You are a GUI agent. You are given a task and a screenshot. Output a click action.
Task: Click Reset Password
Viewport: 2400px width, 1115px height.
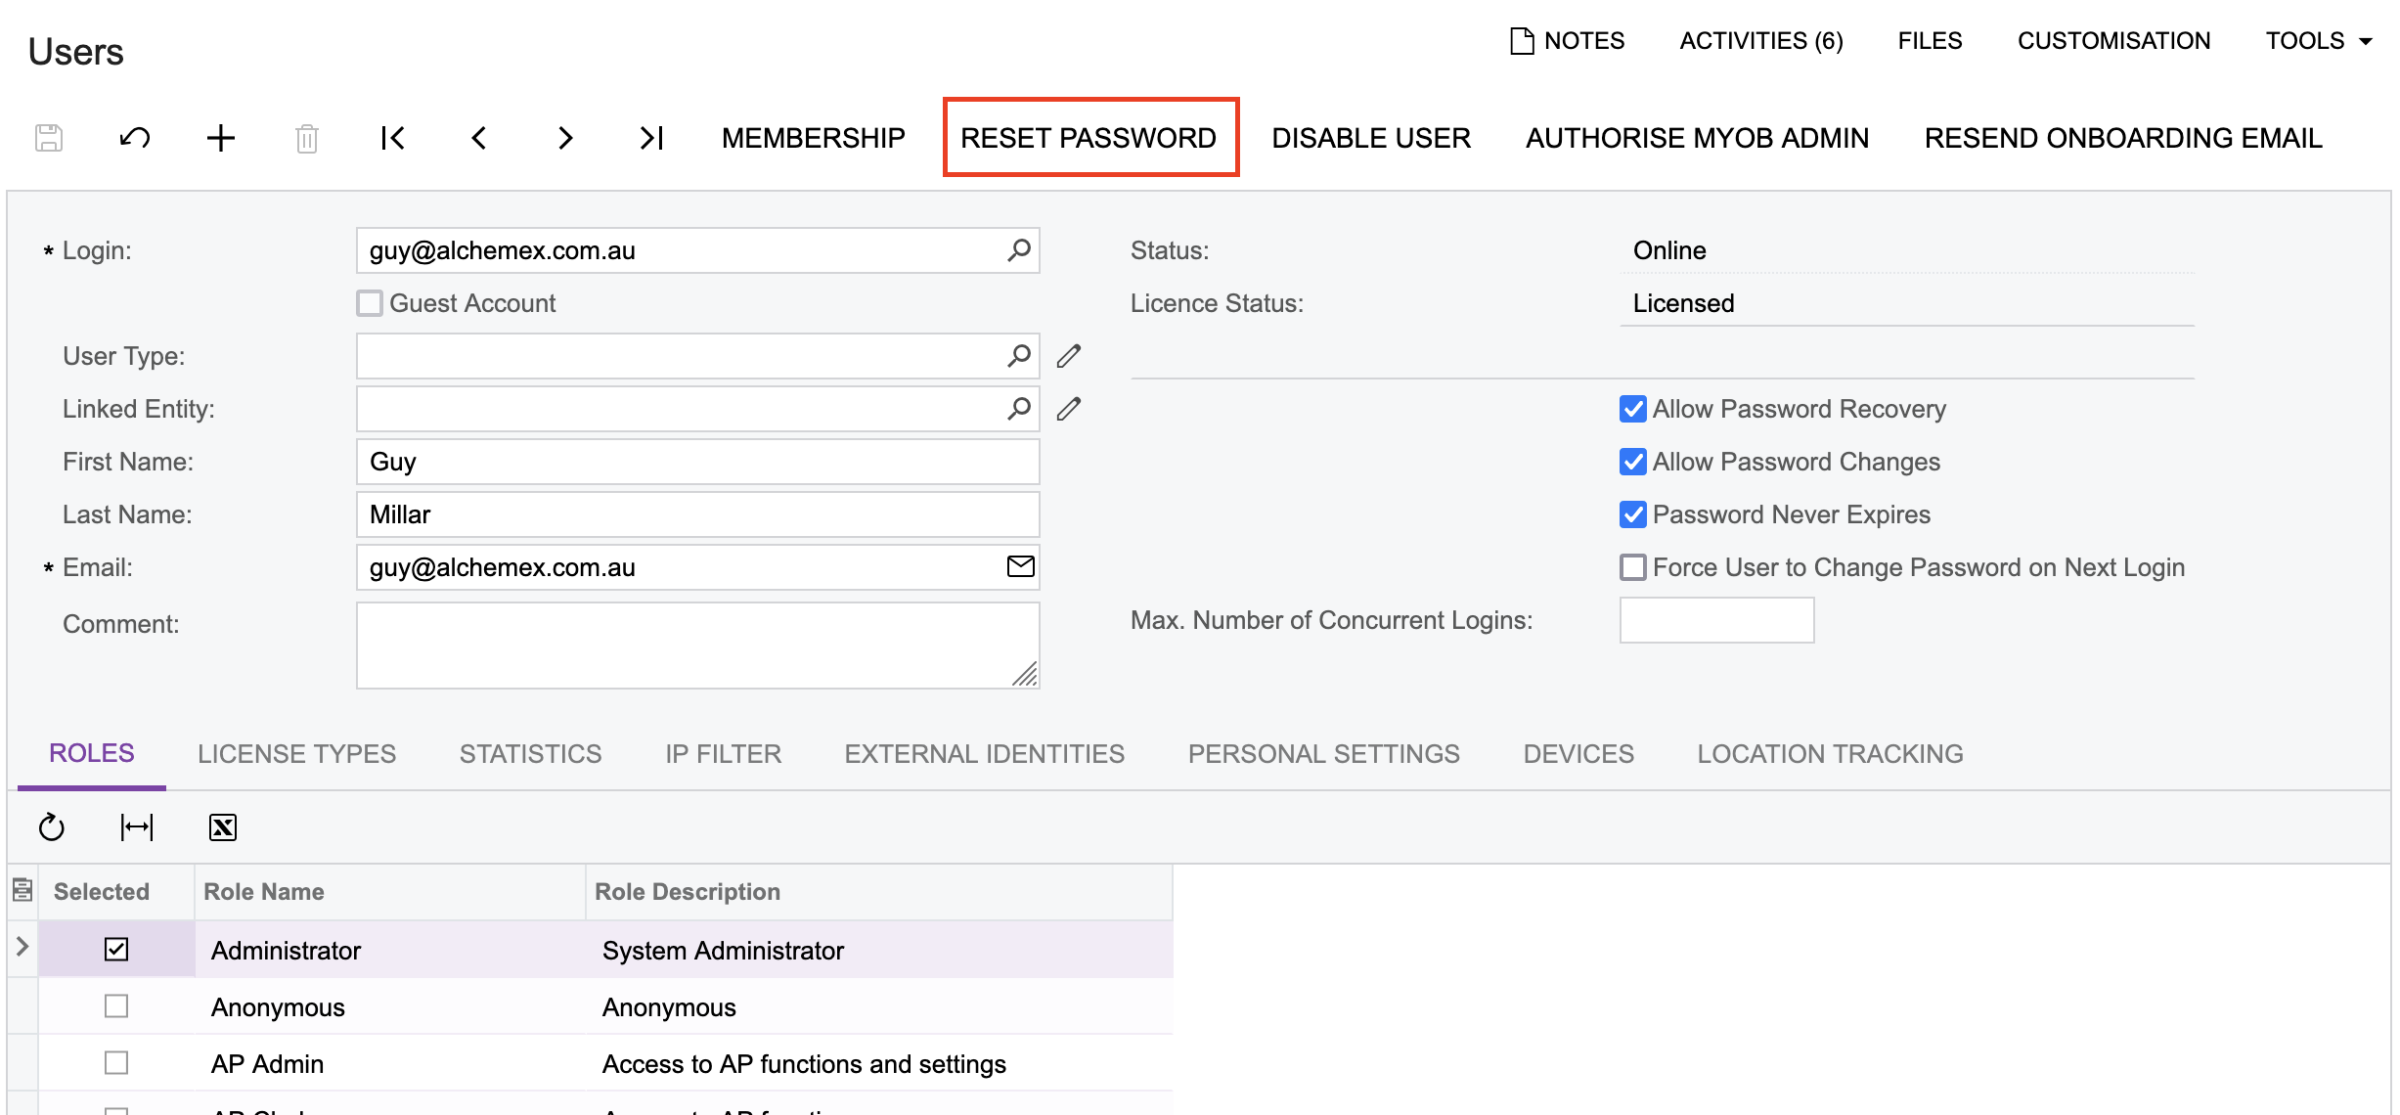point(1089,138)
